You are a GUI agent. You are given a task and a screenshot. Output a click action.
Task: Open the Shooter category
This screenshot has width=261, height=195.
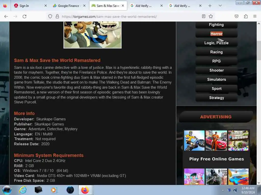point(216,70)
